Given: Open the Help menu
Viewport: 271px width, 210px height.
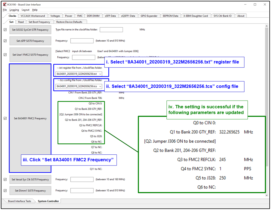Looking at the screenshot, I should coord(35,10).
